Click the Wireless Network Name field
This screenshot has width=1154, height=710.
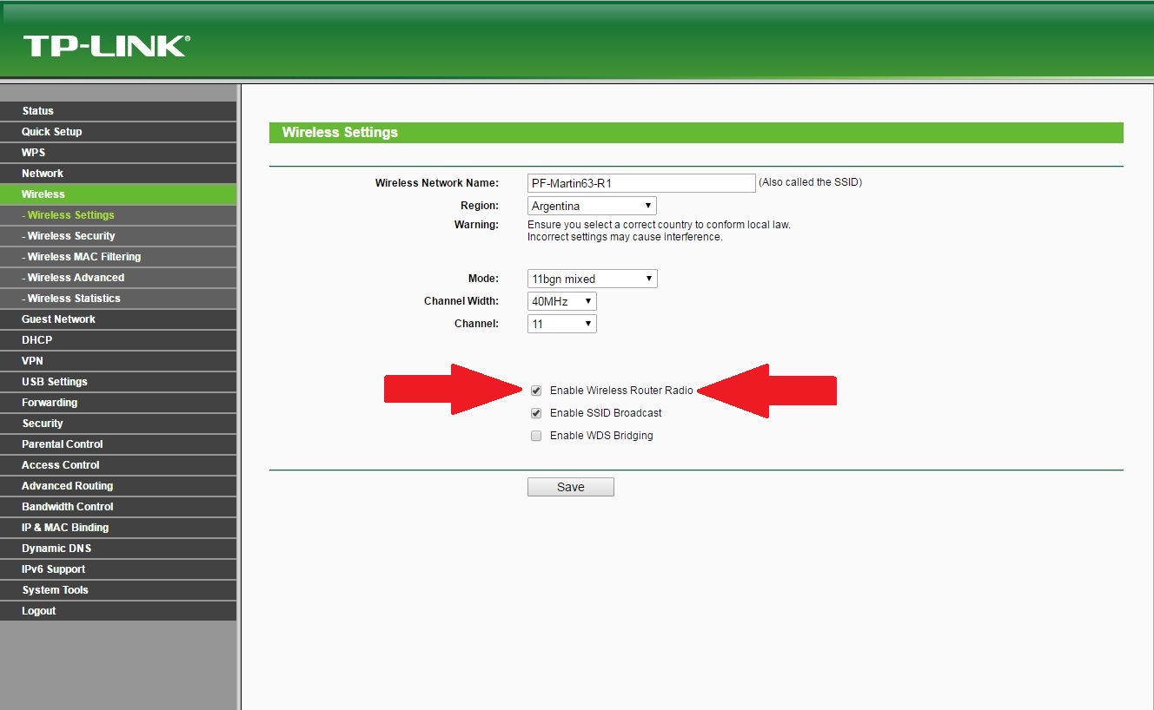641,183
